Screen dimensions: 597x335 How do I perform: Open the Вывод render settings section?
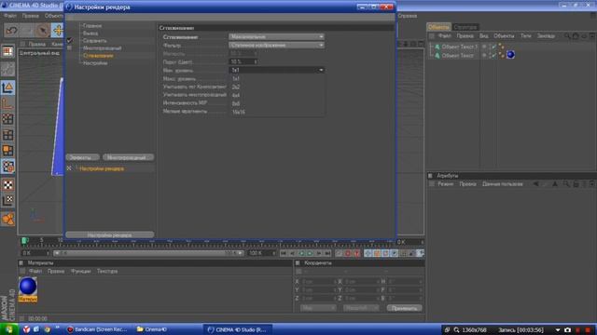click(90, 33)
